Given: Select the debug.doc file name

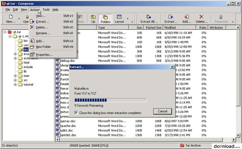Looking at the screenshot, I should point(68,61).
